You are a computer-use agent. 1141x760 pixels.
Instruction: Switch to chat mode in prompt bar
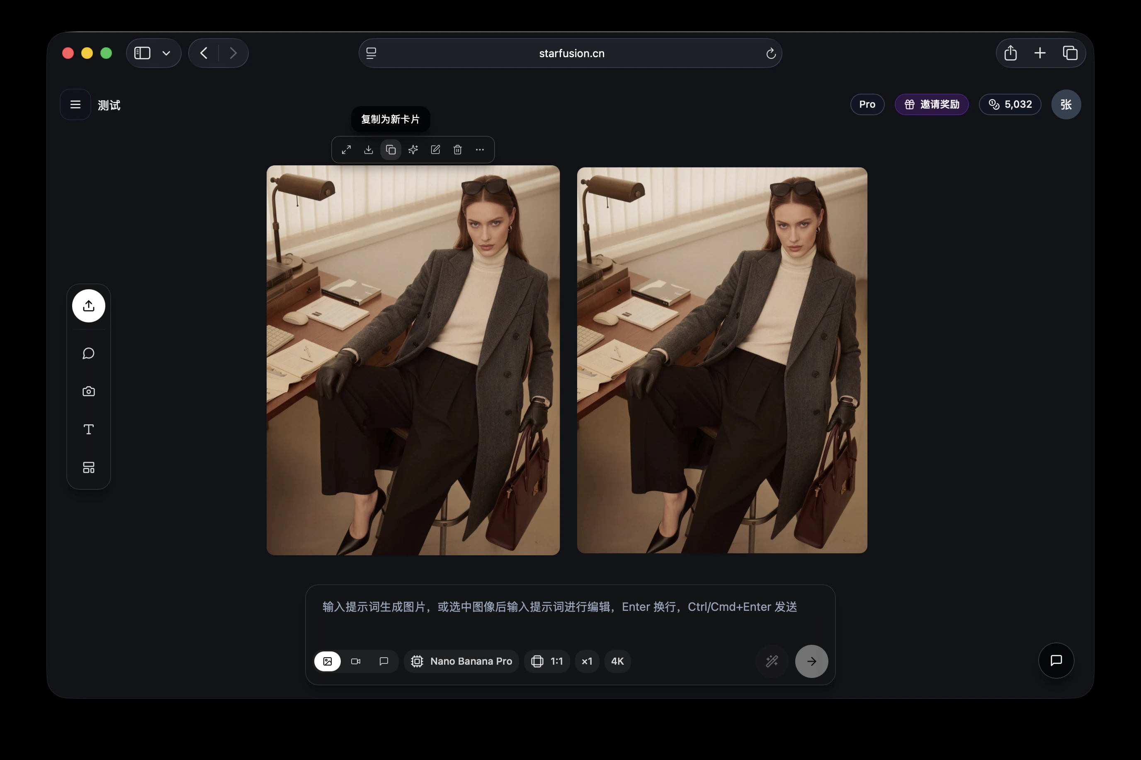[x=384, y=661]
